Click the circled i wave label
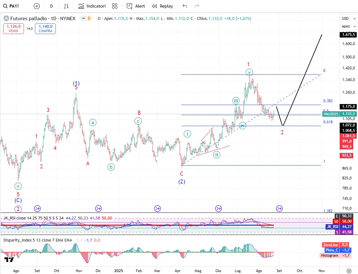This screenshot has height=274, width=358. click(187, 134)
